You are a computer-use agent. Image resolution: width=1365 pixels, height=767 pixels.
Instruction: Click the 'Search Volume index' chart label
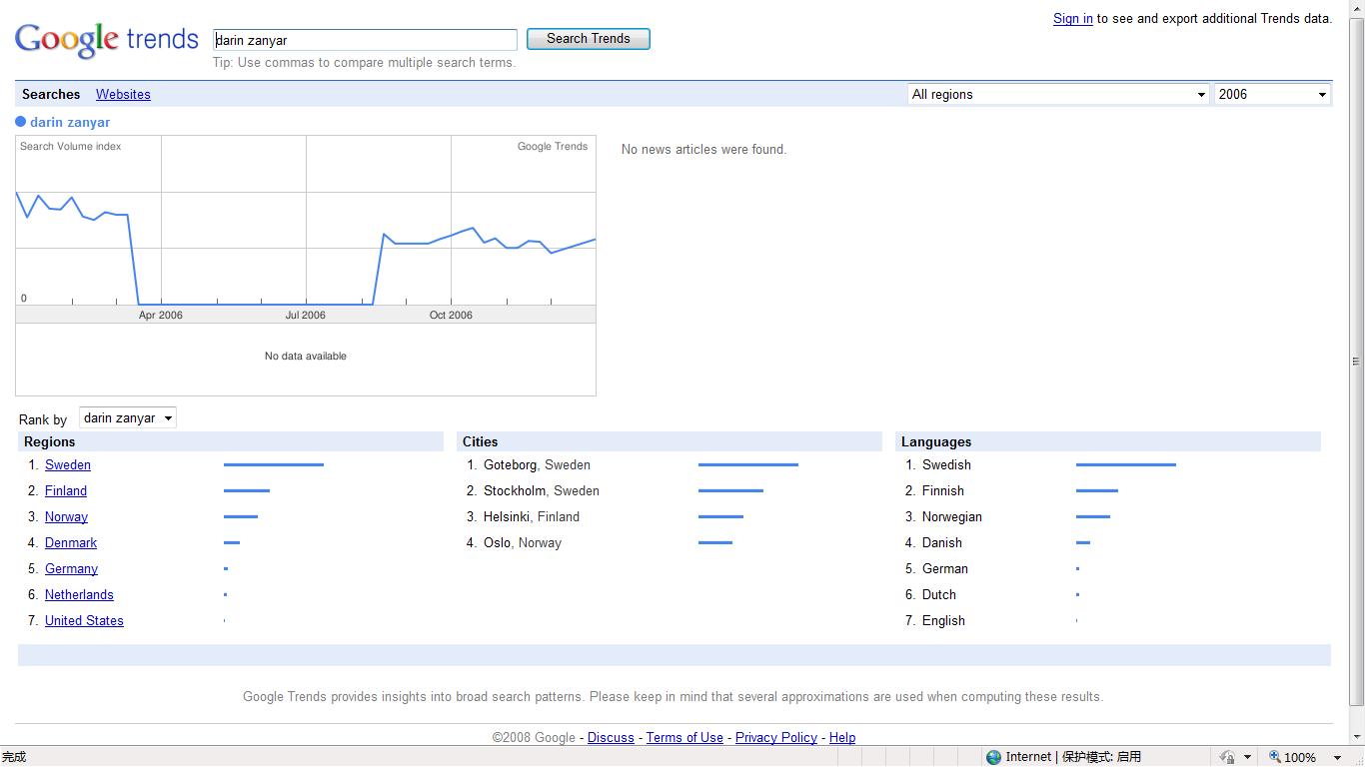71,146
